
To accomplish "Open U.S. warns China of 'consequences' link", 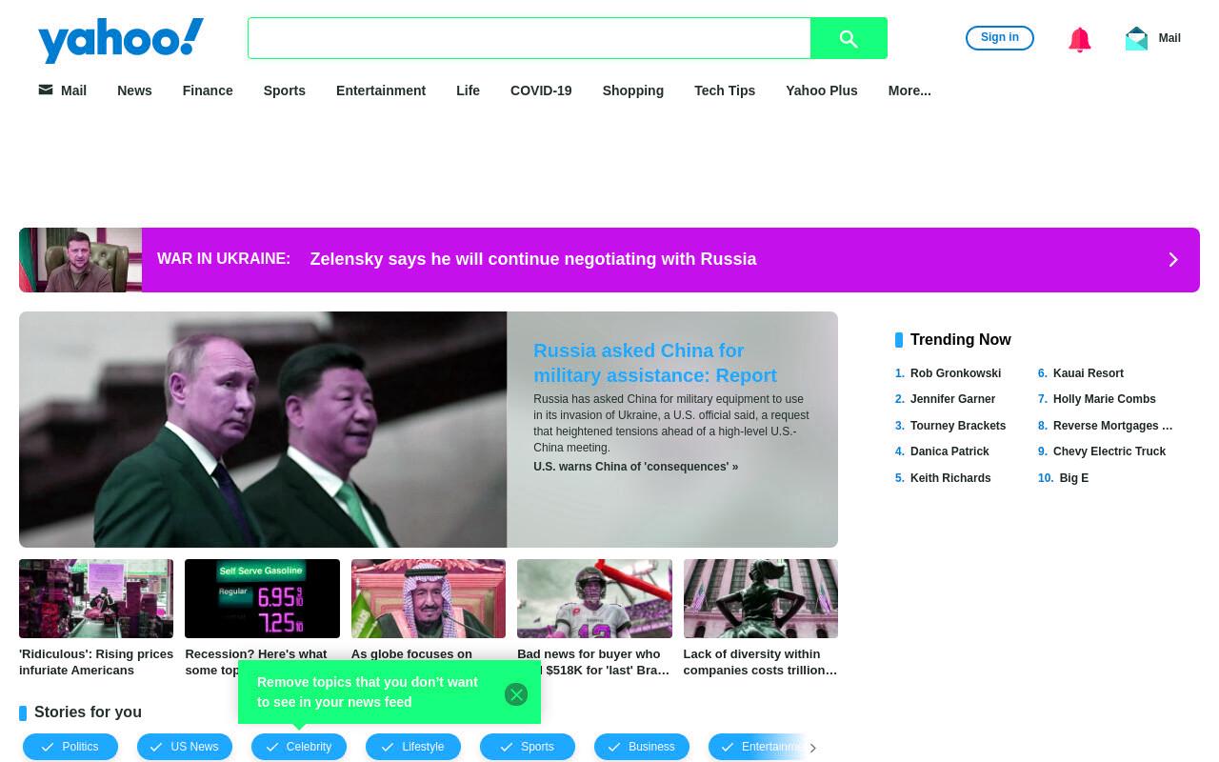I will (635, 467).
